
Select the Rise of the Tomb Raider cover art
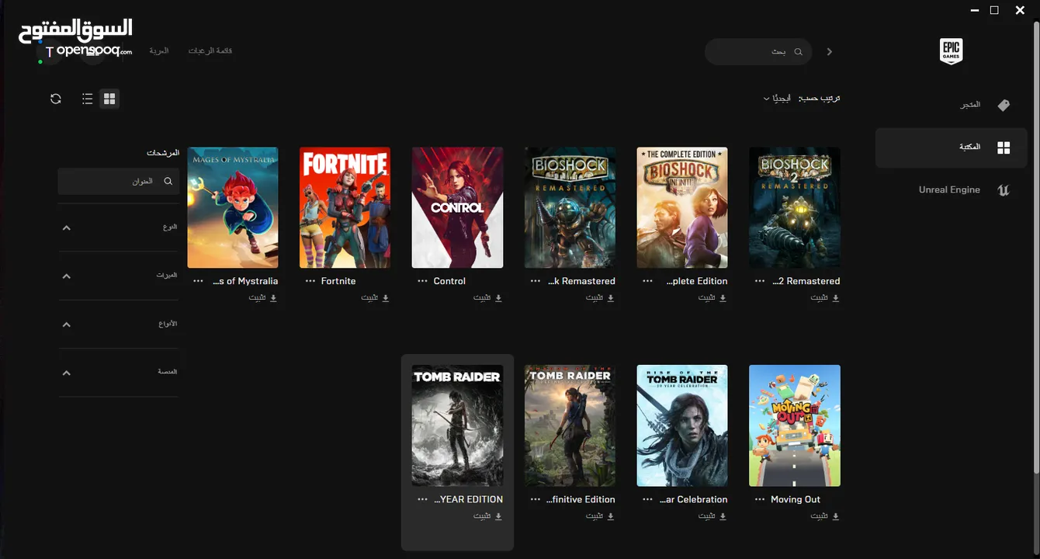point(682,425)
